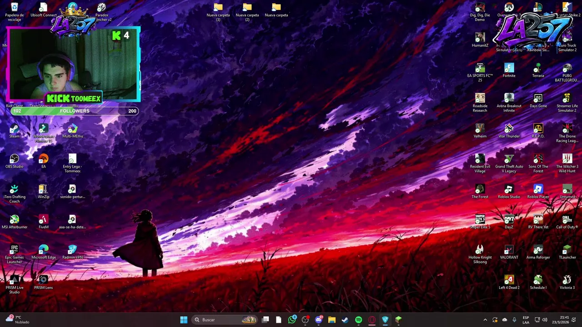Launch Wondershare Filmora from desktop
Image resolution: width=582 pixels, height=327 pixels.
44,133
